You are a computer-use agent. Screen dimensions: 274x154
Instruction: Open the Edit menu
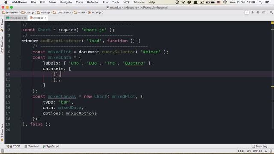click(x=42, y=2)
